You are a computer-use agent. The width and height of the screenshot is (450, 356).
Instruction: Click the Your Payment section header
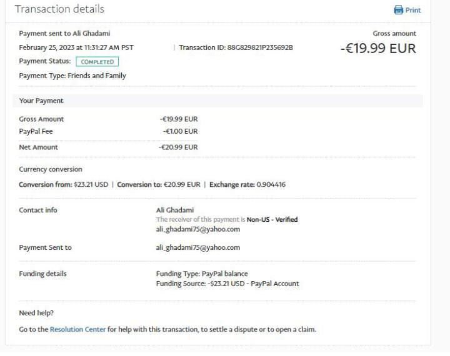(41, 101)
